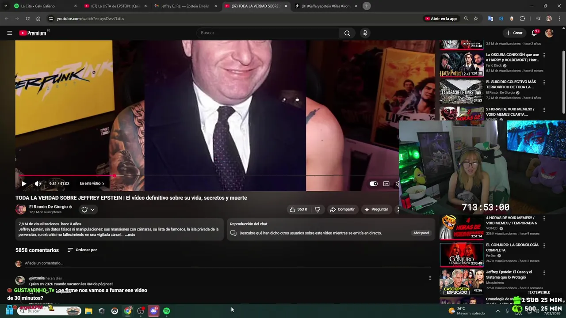Open options menu of @imxmila's comment
Image resolution: width=566 pixels, height=318 pixels.
pyautogui.click(x=430, y=278)
